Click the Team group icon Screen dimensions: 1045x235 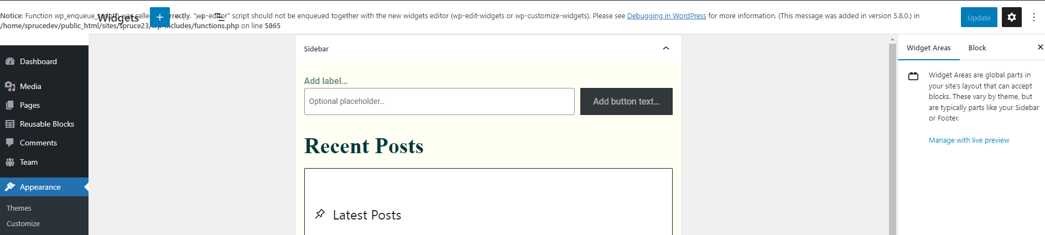[x=10, y=162]
